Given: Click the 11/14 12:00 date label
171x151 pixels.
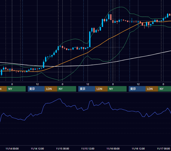Looking at the screenshot, I should click(37, 148).
